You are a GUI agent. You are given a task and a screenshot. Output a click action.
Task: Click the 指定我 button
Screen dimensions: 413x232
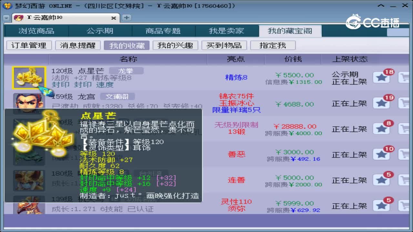pos(273,45)
